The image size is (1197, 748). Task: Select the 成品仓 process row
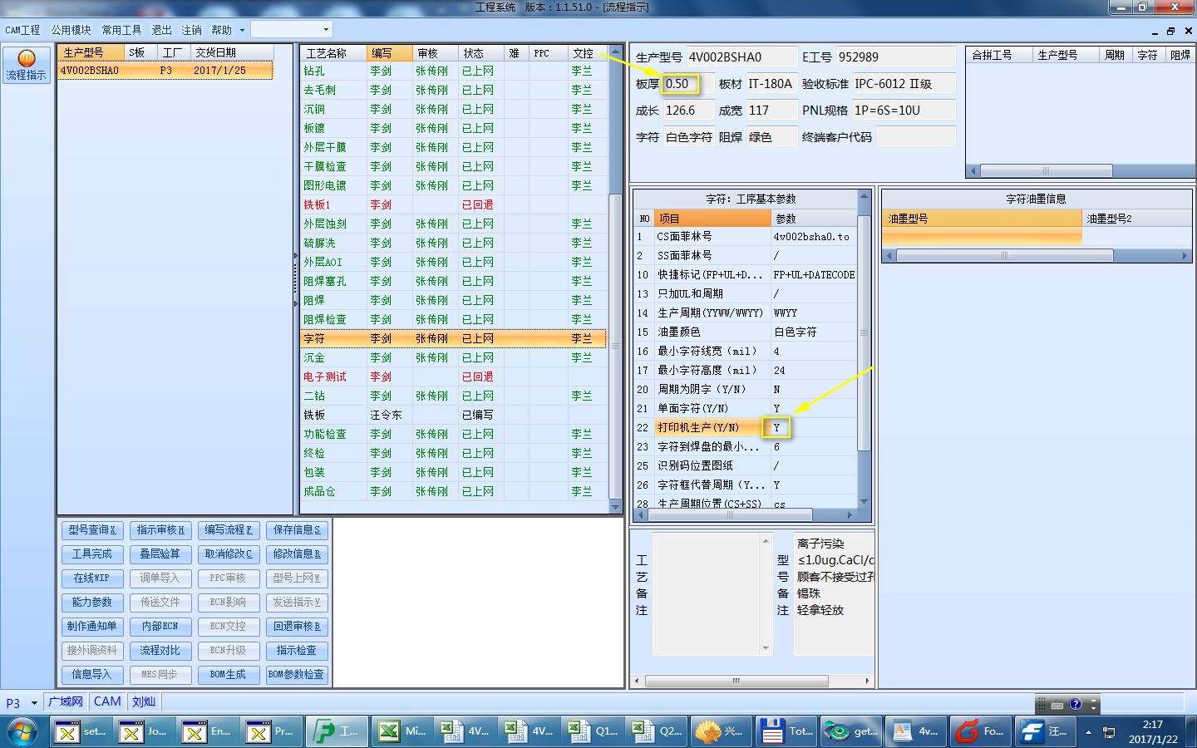click(x=454, y=492)
